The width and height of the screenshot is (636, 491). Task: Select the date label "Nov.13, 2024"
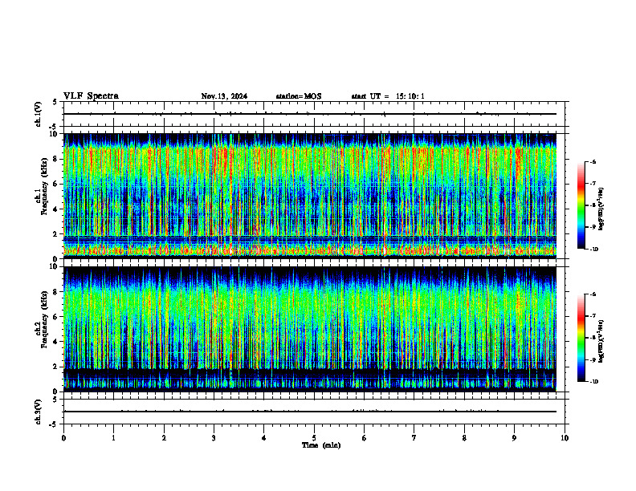224,96
